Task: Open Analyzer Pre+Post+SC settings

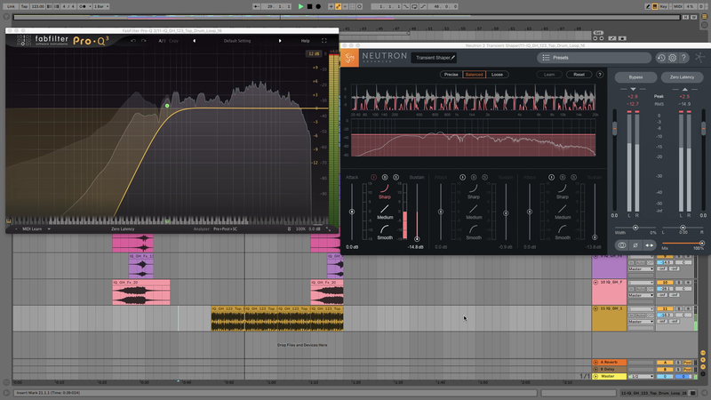Action: coord(226,229)
